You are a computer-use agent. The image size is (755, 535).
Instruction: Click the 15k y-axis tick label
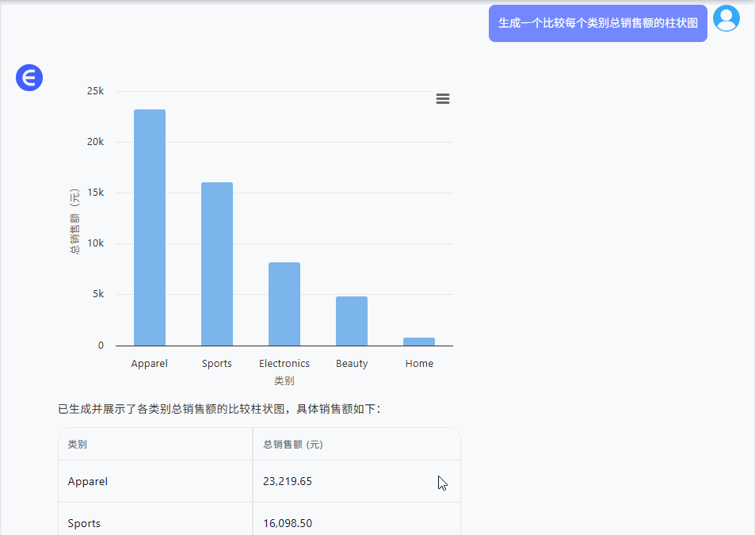pos(95,193)
